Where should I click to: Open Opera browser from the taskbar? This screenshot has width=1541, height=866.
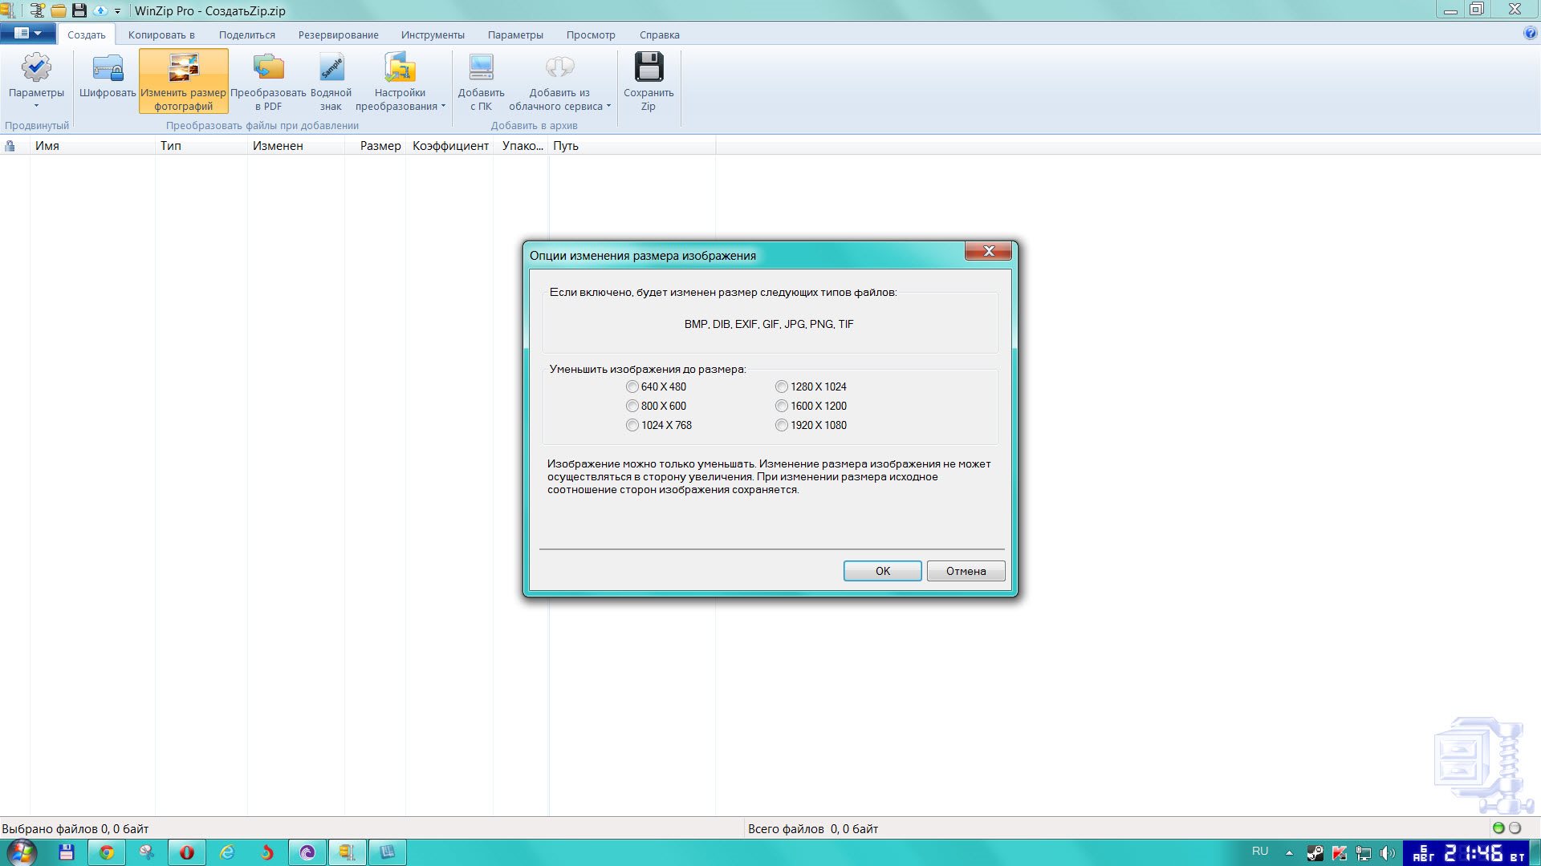187,852
